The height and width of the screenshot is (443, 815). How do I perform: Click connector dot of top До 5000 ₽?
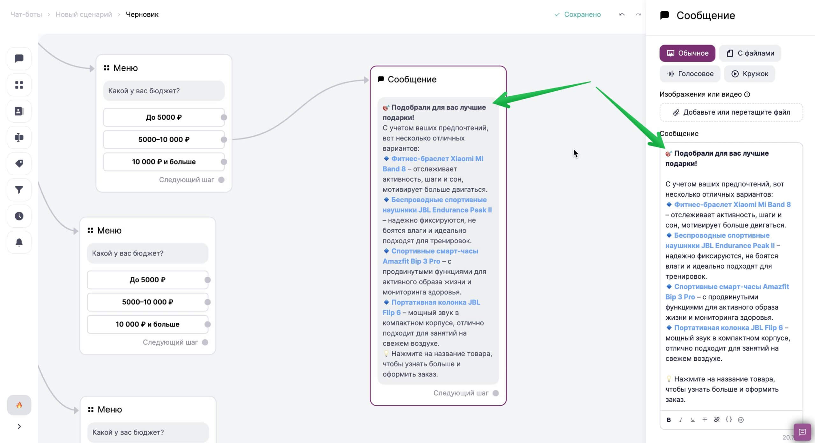224,117
